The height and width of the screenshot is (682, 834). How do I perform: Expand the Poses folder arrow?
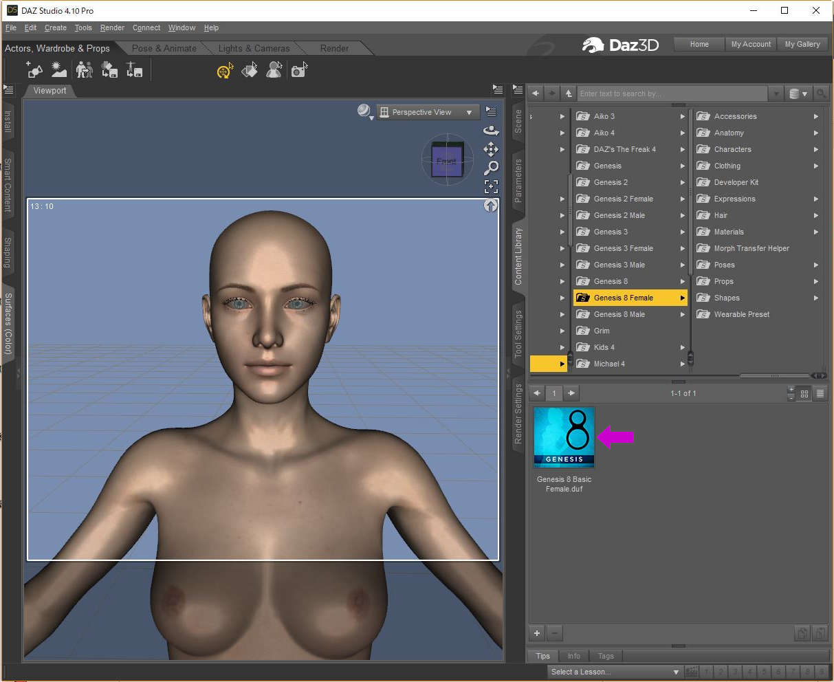click(x=816, y=265)
